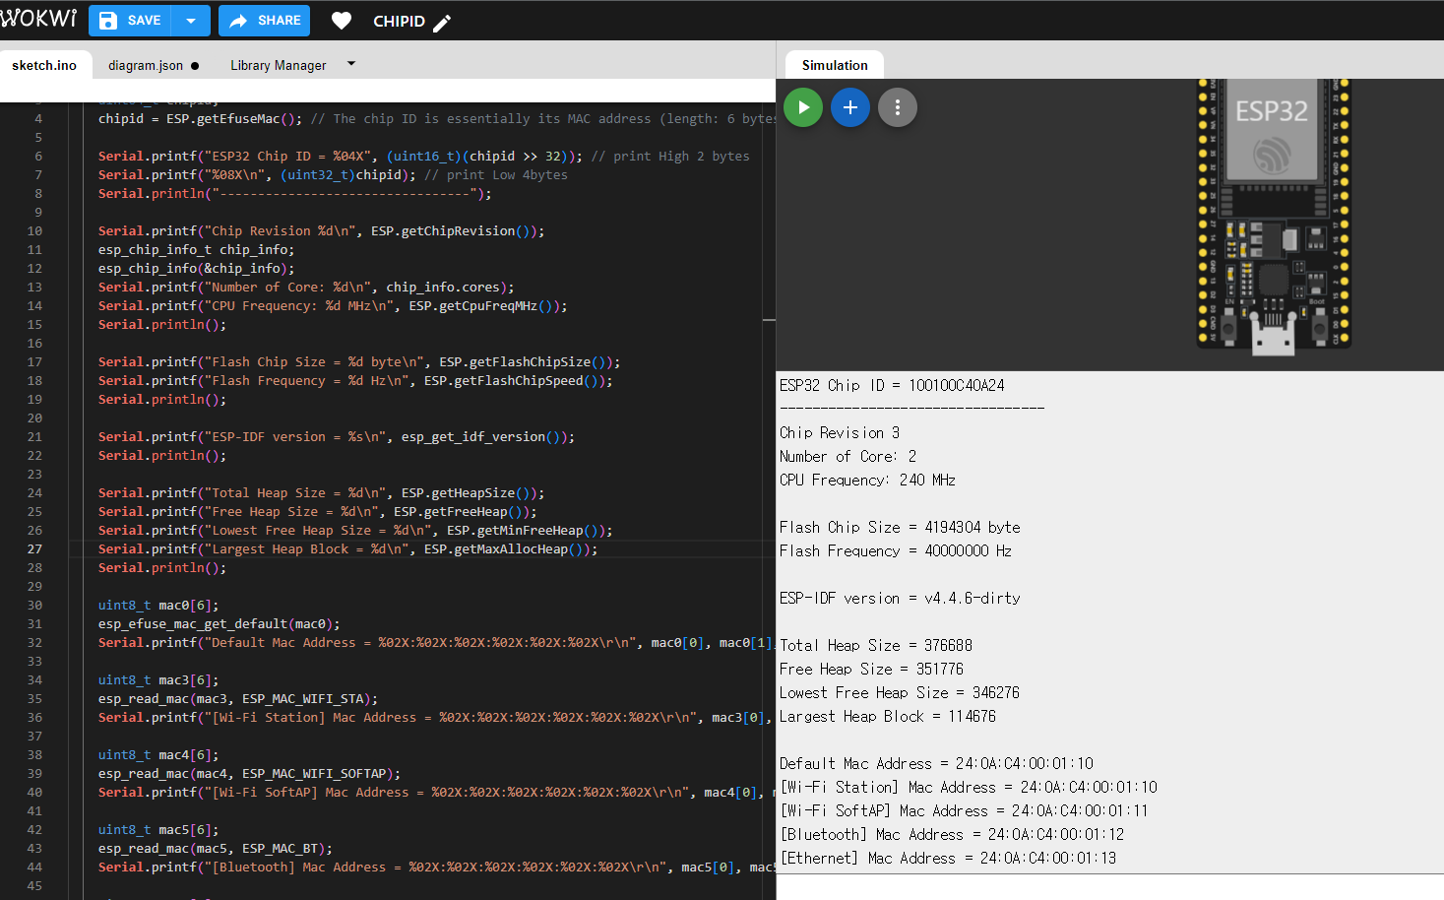Click the ESP-IDF version output line
This screenshot has width=1444, height=900.
pyautogui.click(x=900, y=598)
